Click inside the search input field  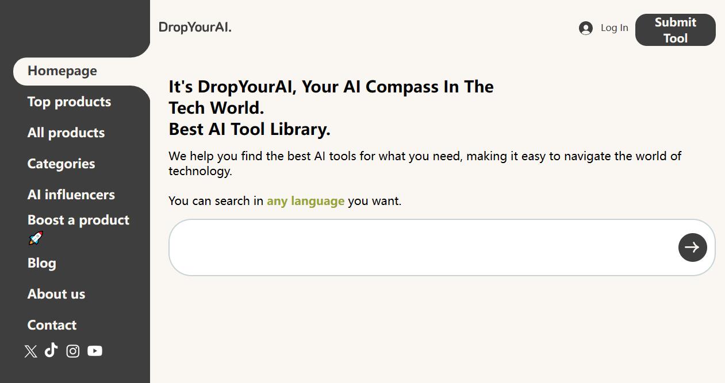click(x=402, y=247)
